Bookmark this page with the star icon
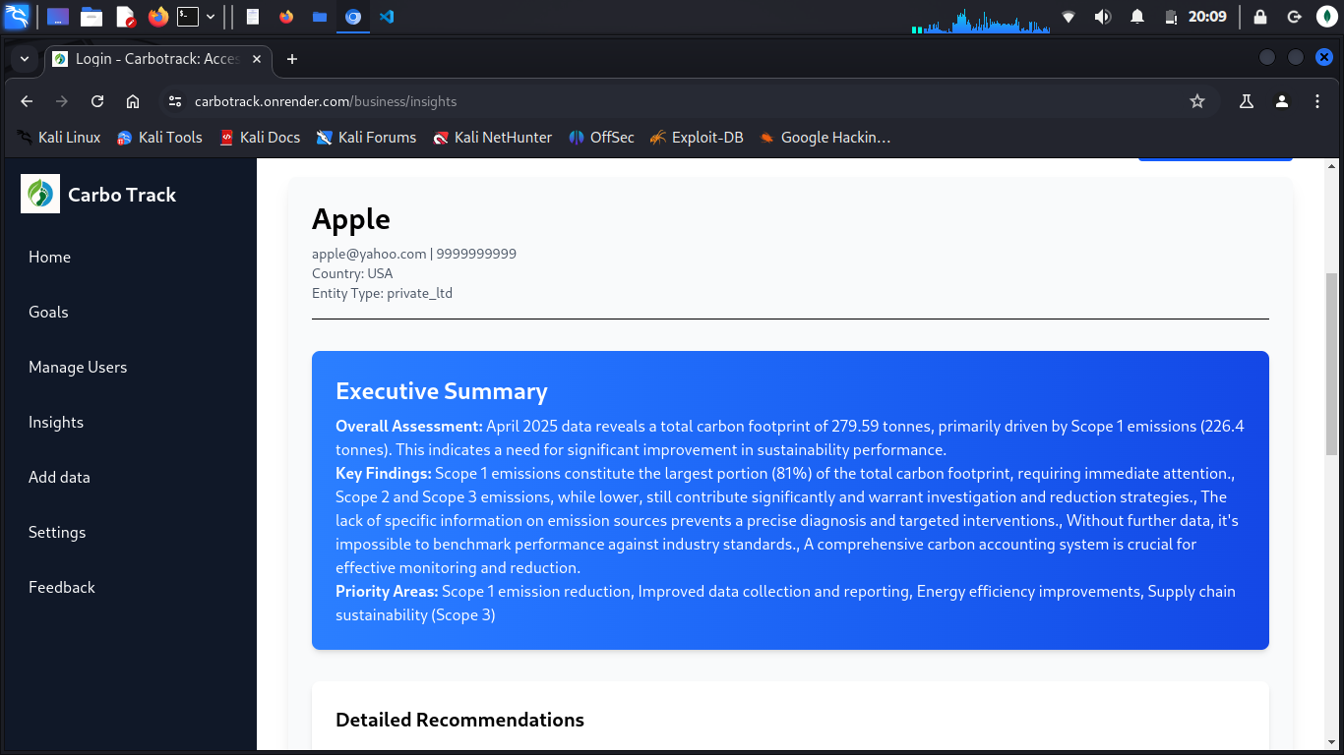 pyautogui.click(x=1197, y=101)
